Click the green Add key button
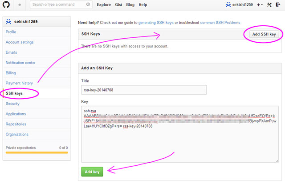 [92, 172]
